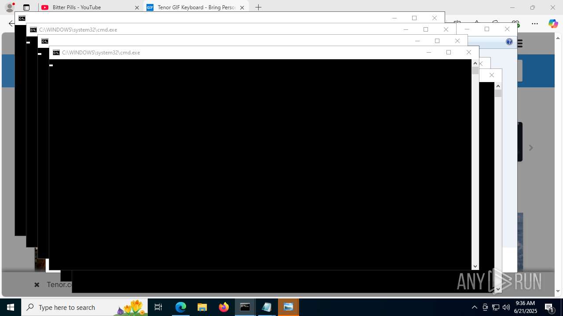
Task: Open the hamburger menu on the Tenor page
Action: (x=519, y=43)
